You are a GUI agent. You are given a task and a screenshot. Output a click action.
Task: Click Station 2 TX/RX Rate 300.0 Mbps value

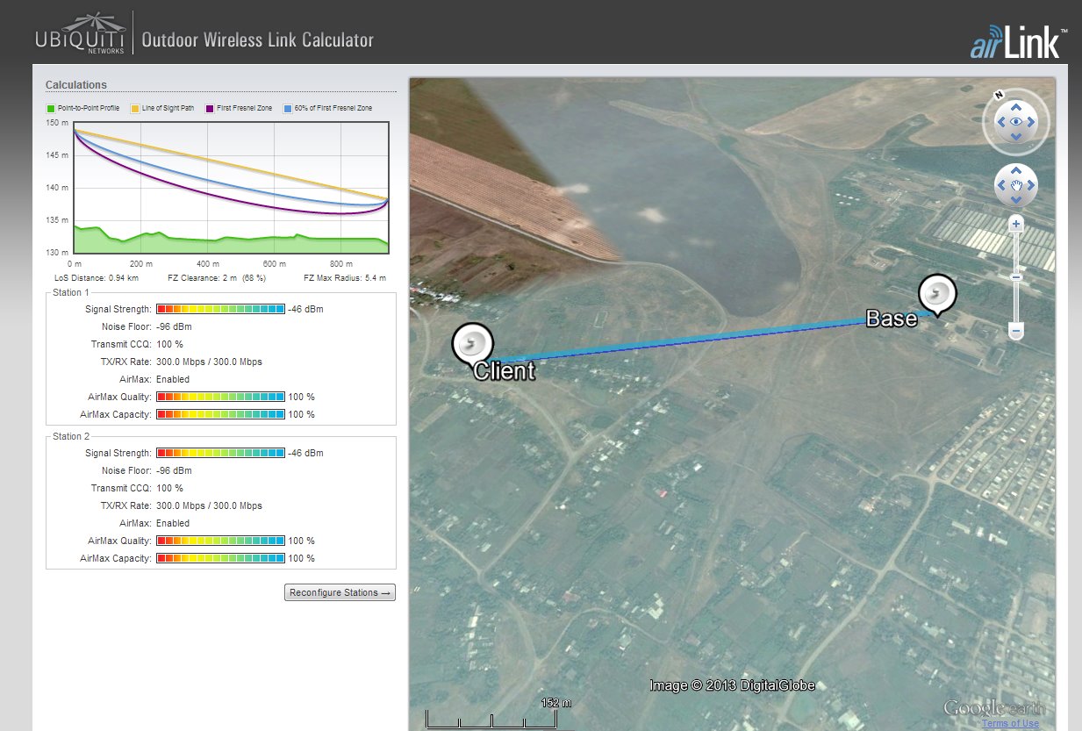point(209,505)
